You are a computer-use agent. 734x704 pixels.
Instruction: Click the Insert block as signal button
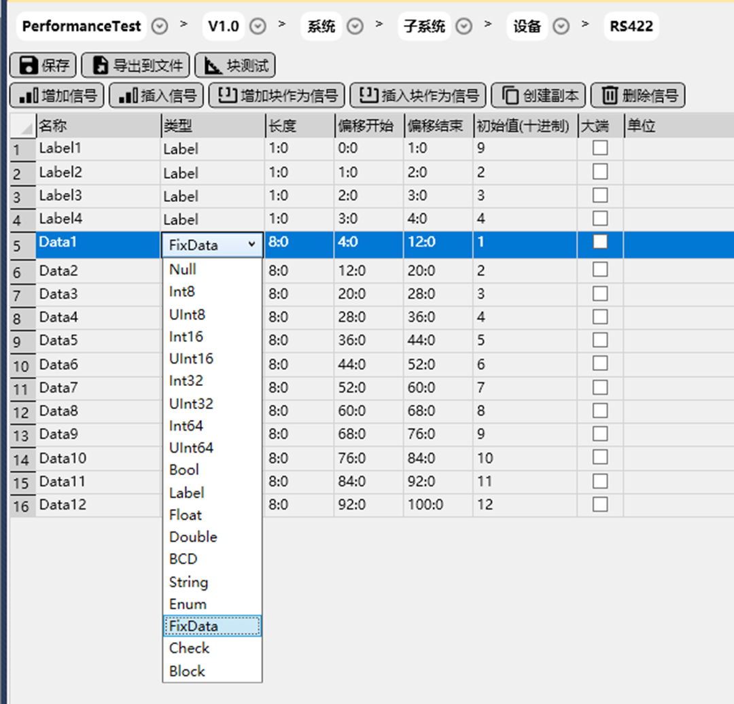point(418,96)
